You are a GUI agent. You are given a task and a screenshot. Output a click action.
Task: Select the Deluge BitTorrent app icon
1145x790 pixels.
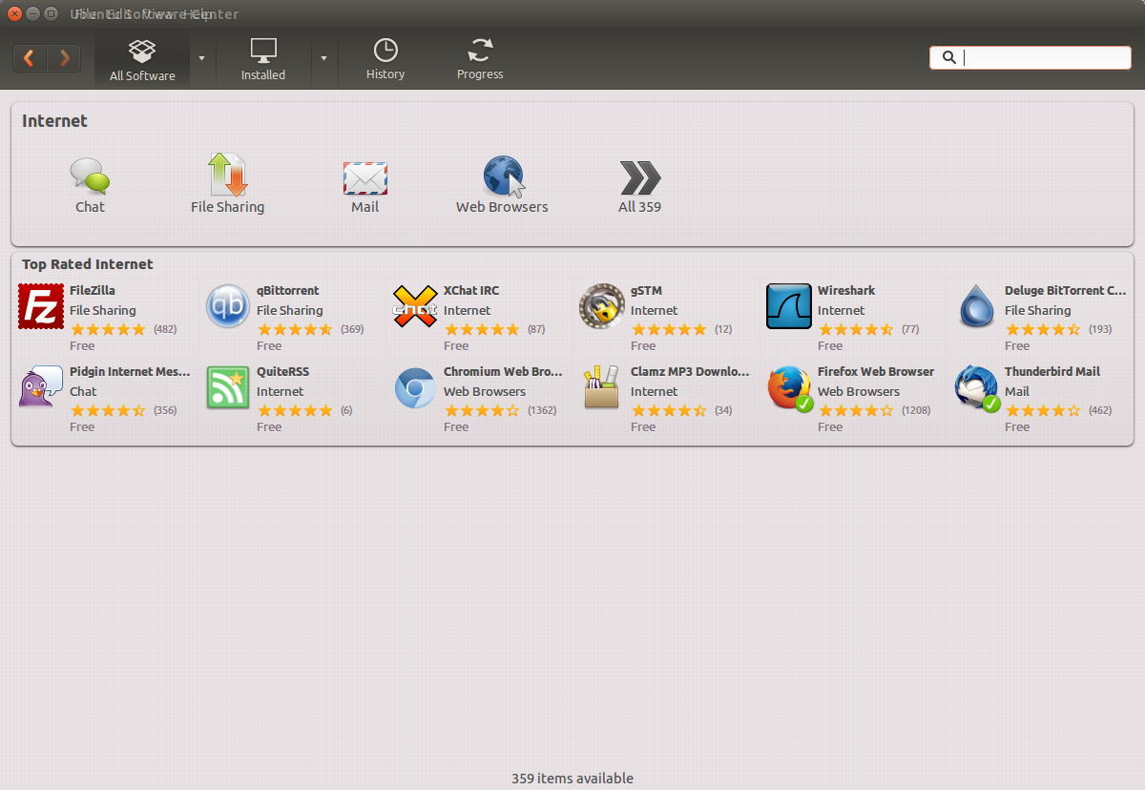coord(976,306)
